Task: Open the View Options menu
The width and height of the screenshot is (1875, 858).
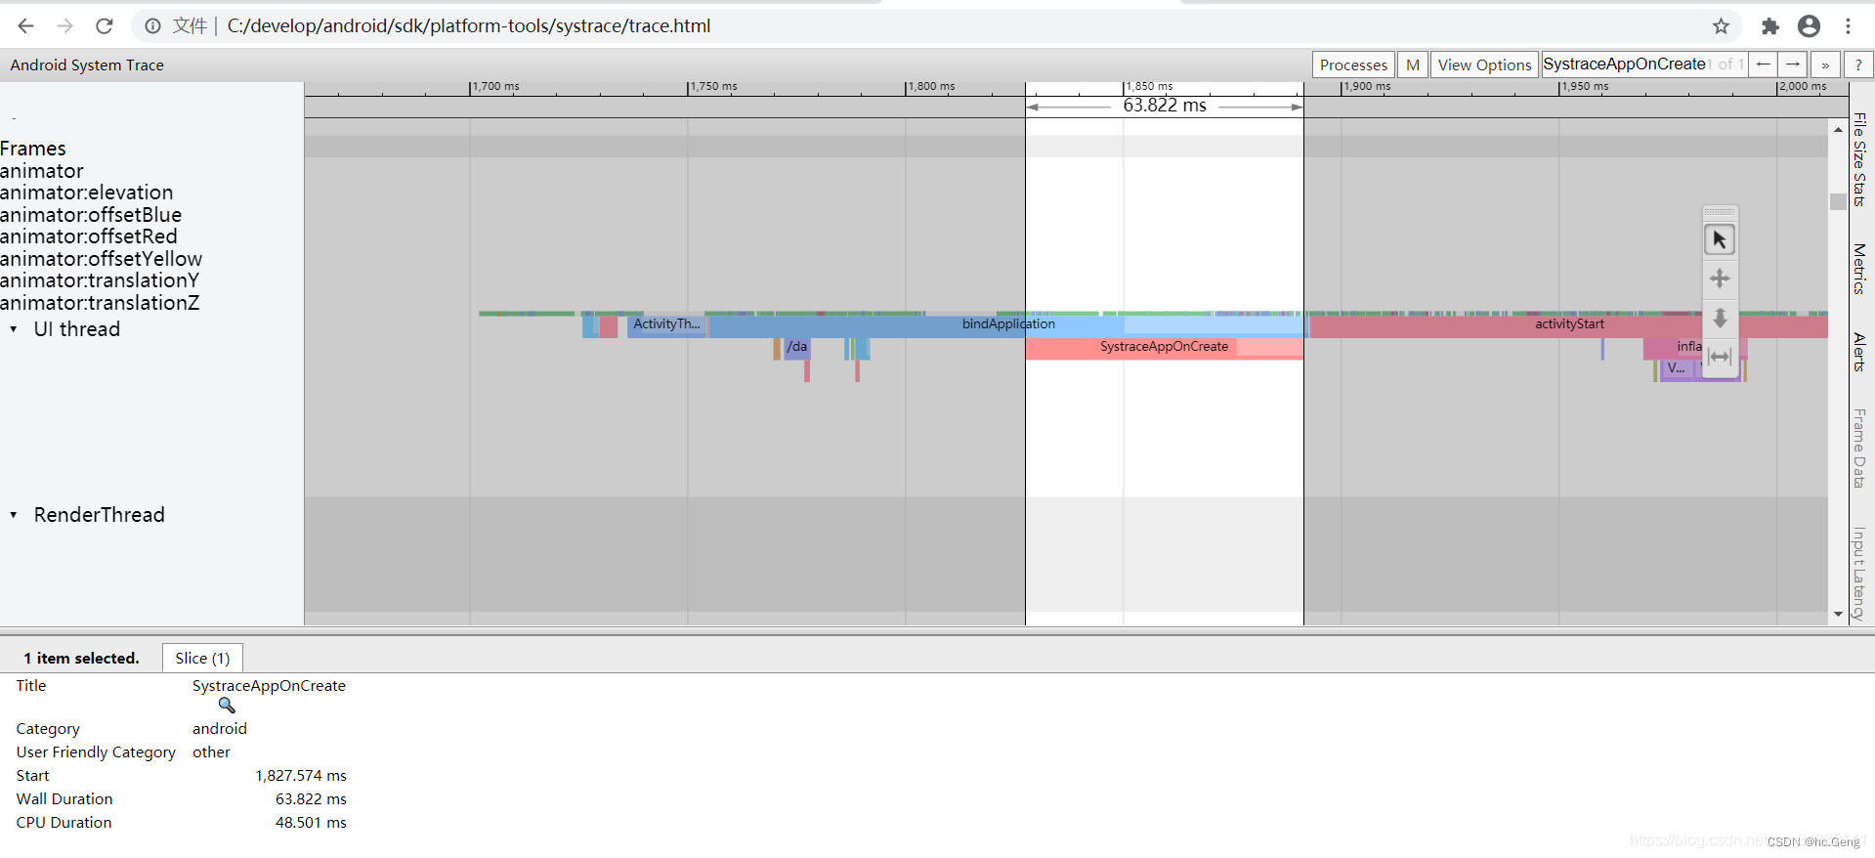Action: tap(1484, 64)
